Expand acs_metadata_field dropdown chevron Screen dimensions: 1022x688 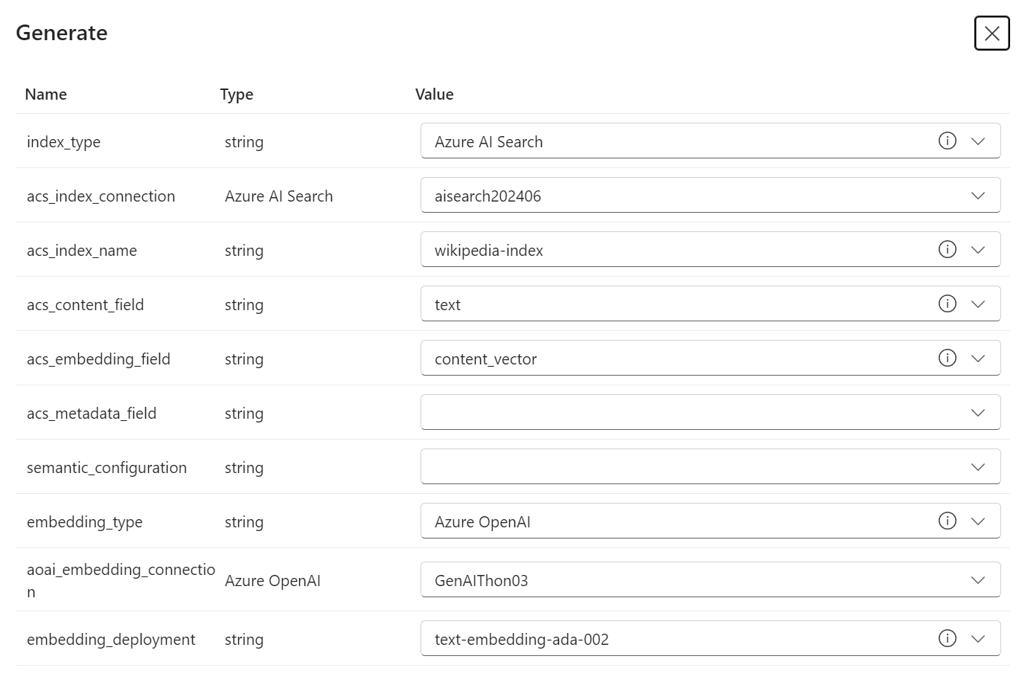[x=978, y=413]
